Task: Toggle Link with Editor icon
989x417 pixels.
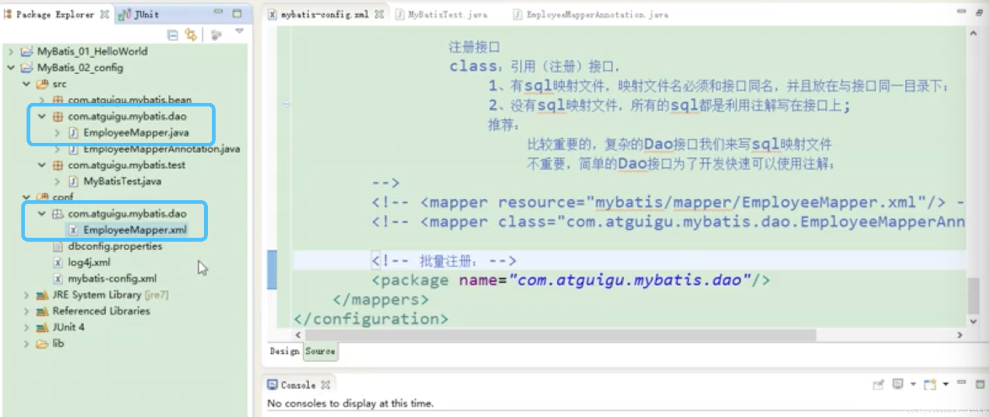Action: pos(191,35)
